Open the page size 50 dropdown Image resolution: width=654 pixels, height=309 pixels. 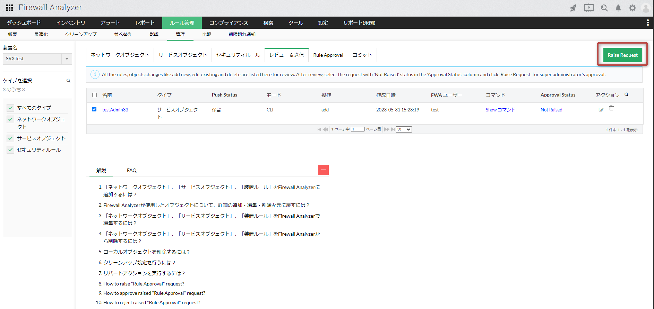(404, 129)
